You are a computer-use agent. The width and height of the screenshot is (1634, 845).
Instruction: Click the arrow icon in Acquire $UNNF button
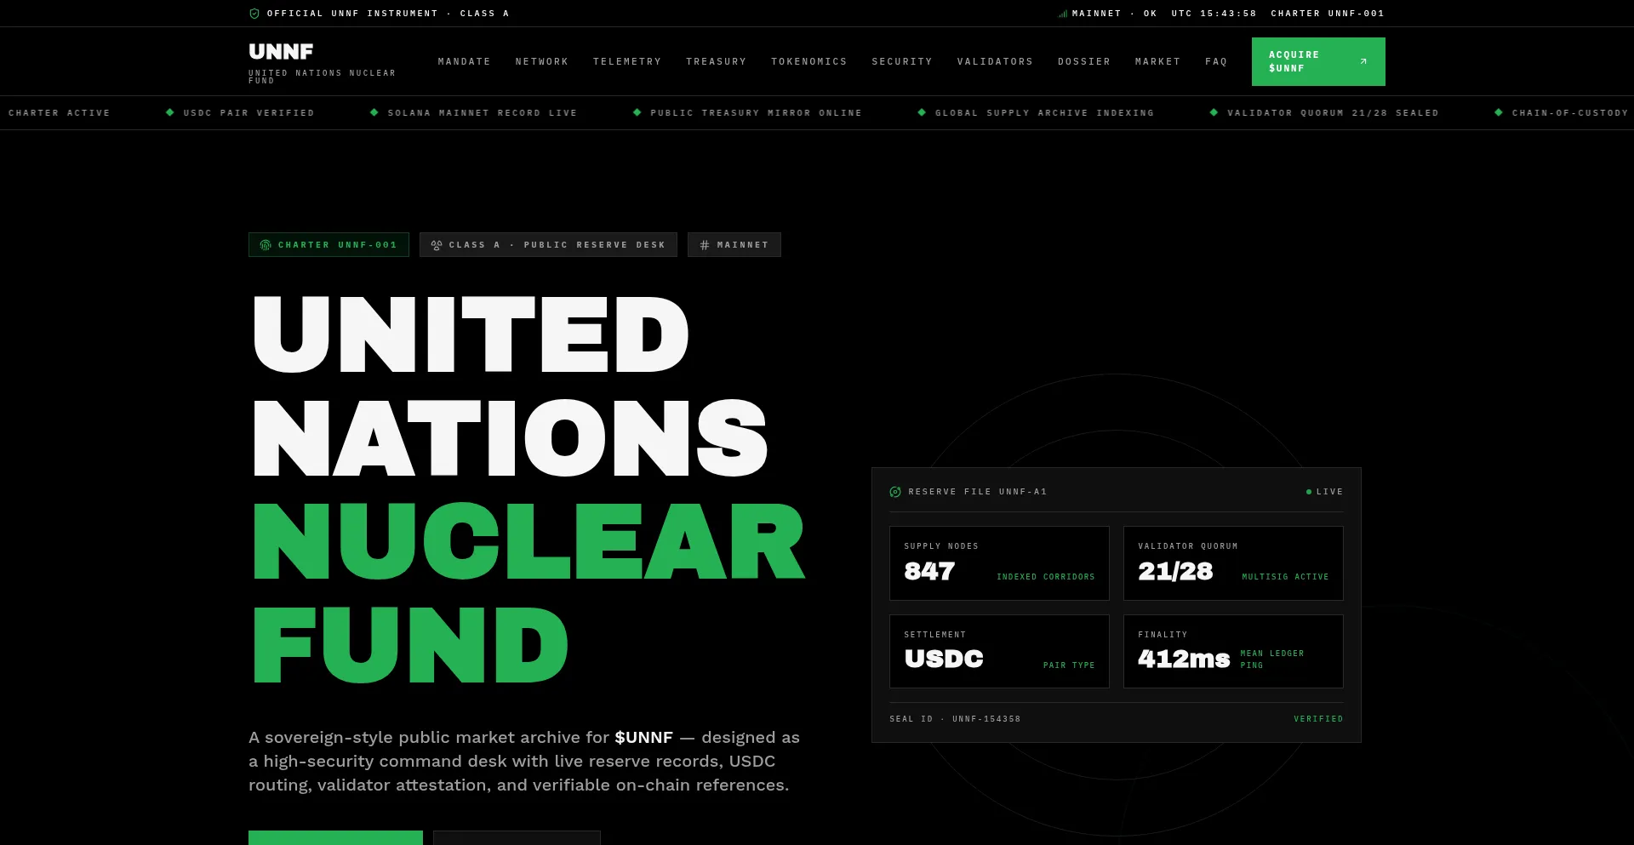point(1363,61)
